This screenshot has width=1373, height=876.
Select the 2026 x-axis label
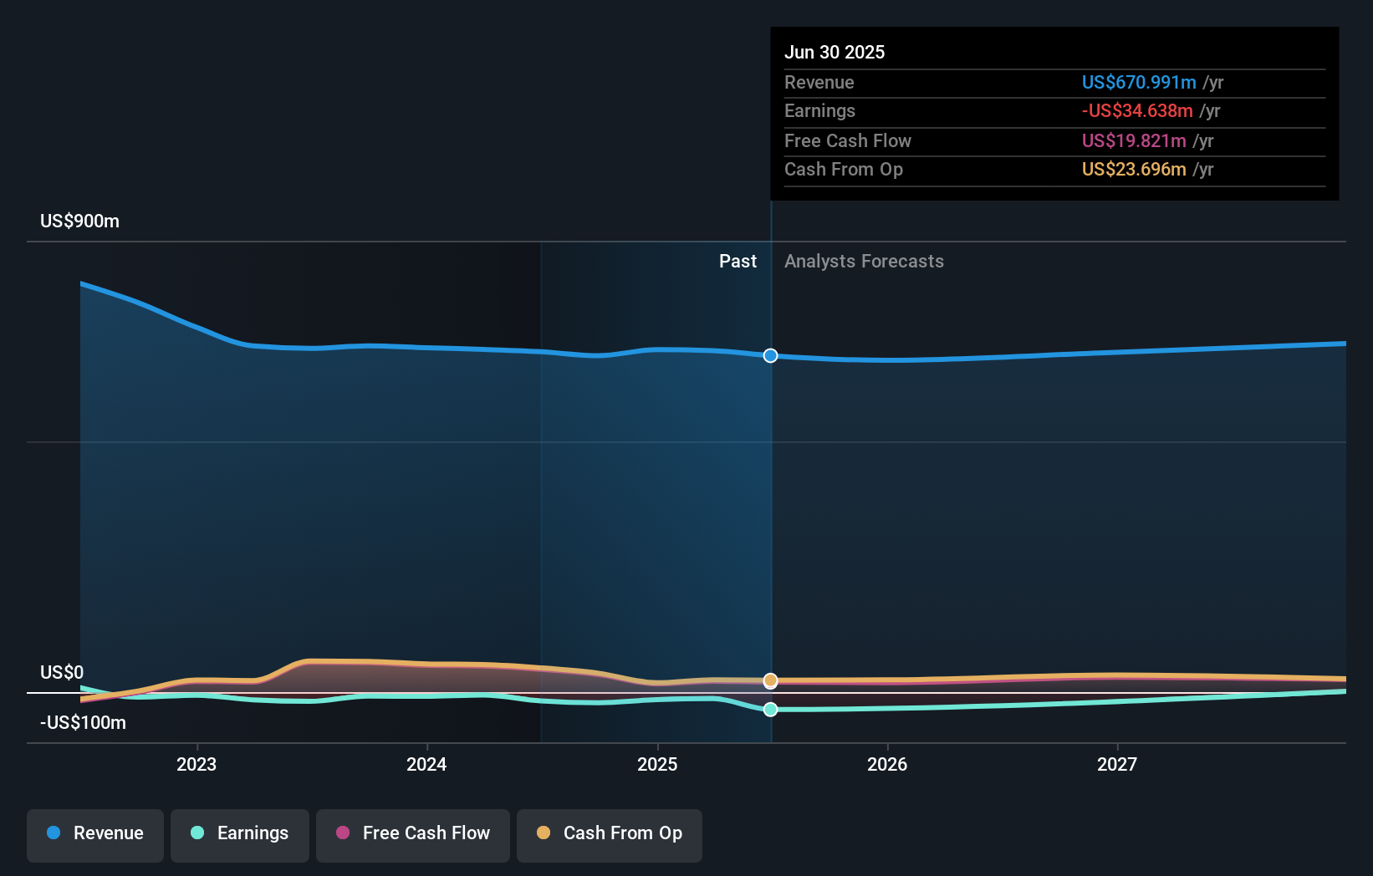click(887, 764)
